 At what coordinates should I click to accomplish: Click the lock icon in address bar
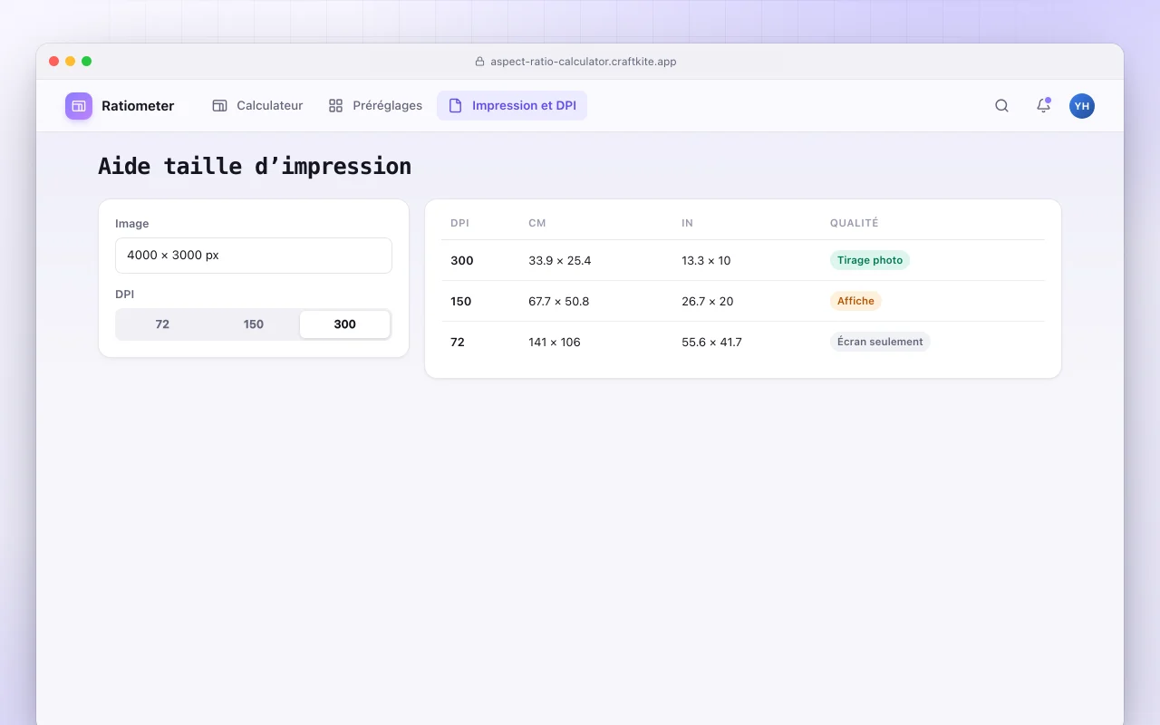pyautogui.click(x=480, y=62)
